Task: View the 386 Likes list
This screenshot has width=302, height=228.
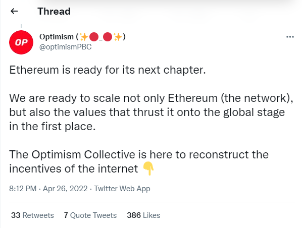Action: (143, 215)
